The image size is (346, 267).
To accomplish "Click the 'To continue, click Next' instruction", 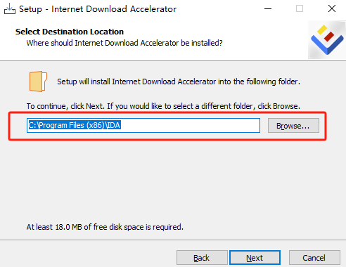I will (x=163, y=106).
